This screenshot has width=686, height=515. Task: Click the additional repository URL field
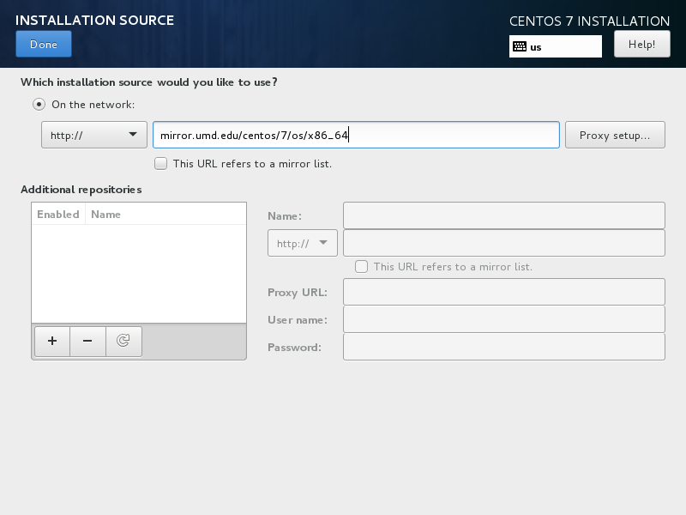point(503,243)
